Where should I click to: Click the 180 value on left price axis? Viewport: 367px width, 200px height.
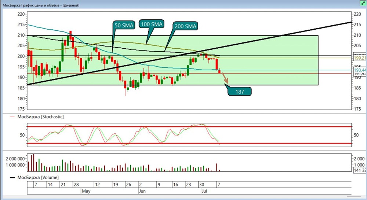point(21,99)
